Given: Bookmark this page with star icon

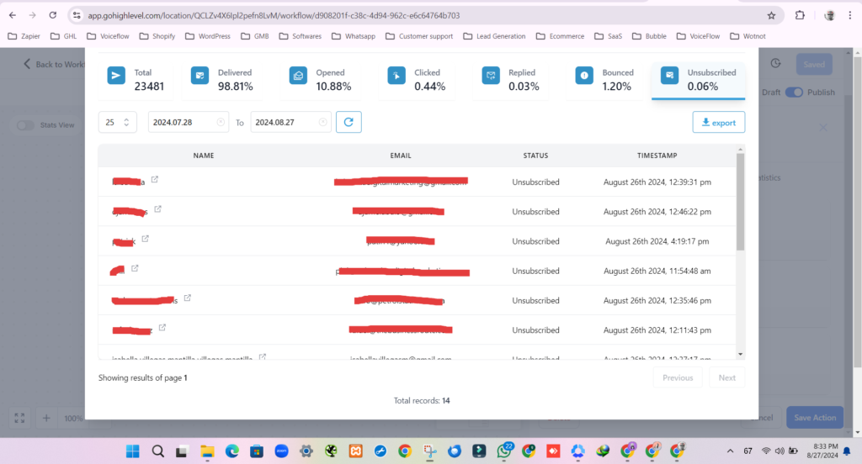Looking at the screenshot, I should tap(771, 15).
